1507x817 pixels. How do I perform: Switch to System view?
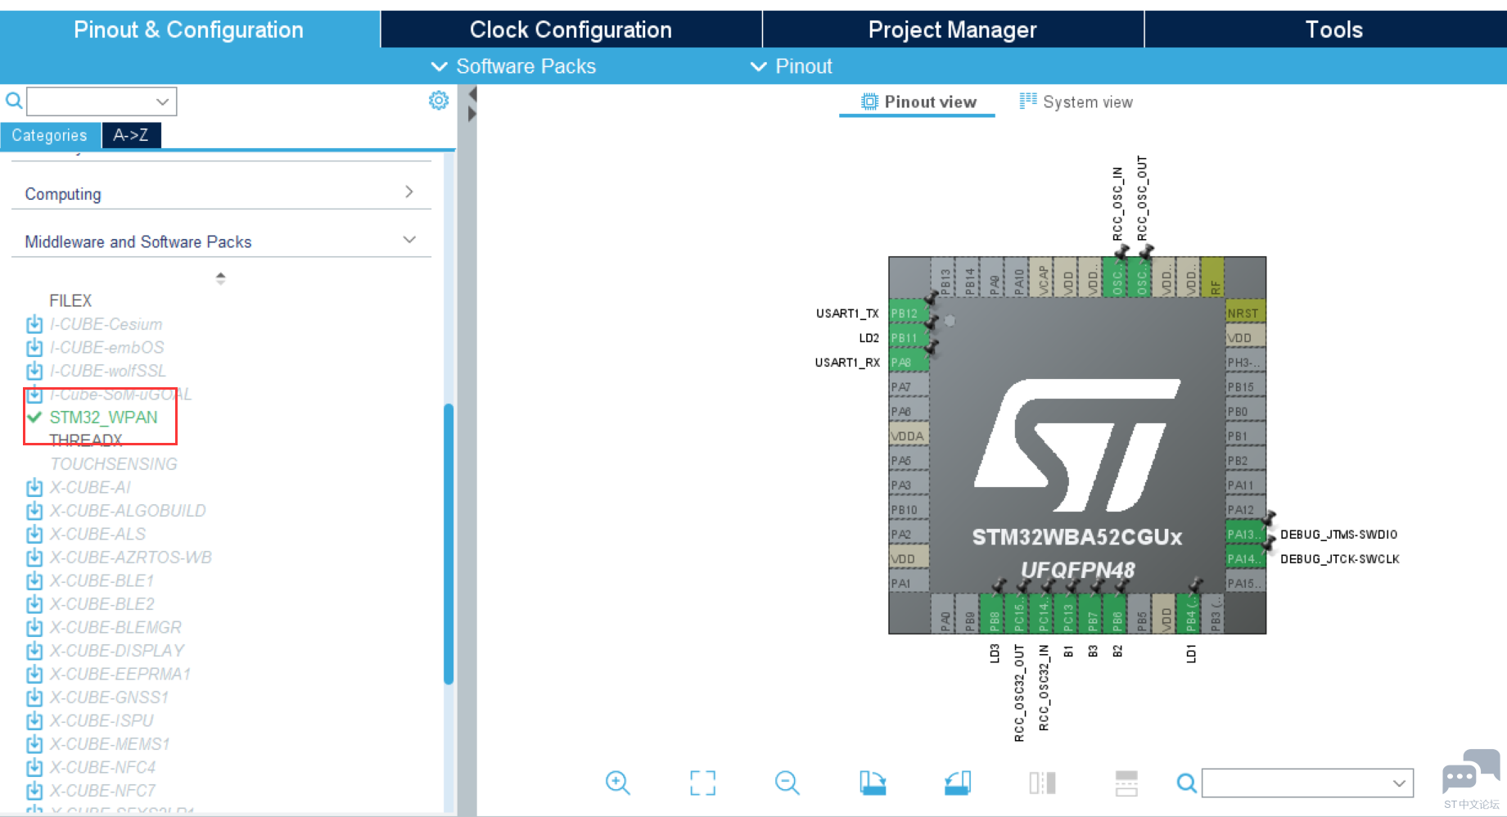click(x=1076, y=102)
